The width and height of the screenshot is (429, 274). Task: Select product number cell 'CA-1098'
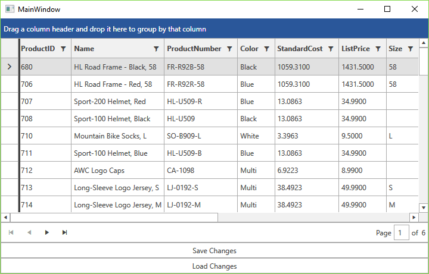(201, 170)
